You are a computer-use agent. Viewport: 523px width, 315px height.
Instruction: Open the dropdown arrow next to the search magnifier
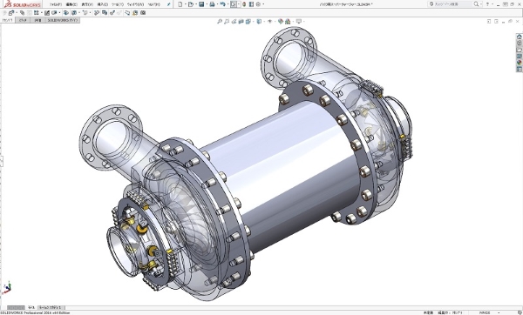[481, 4]
